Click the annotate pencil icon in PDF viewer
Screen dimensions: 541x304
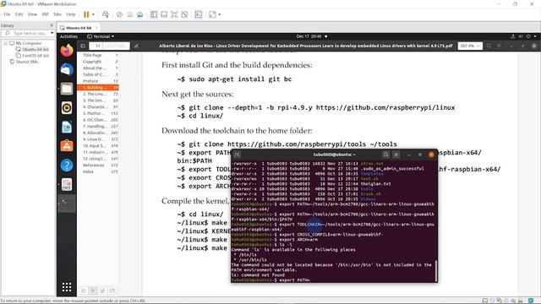137,46
